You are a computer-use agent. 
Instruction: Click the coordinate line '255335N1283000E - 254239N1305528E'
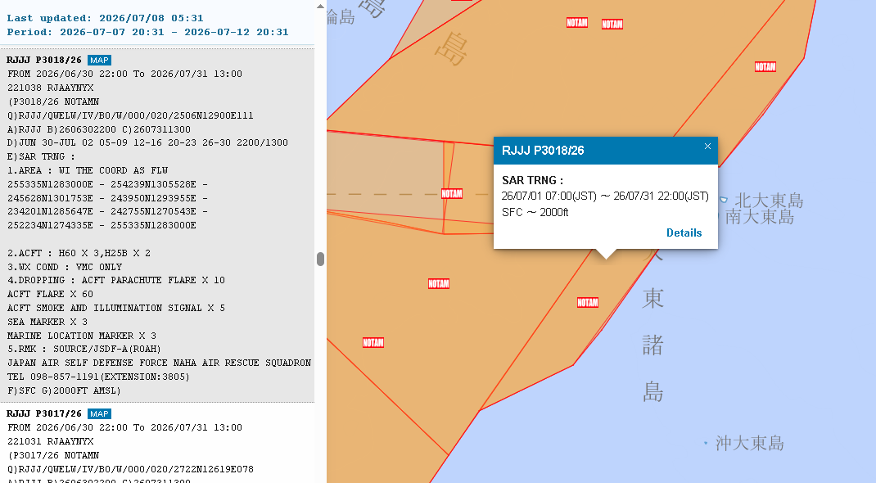(107, 184)
